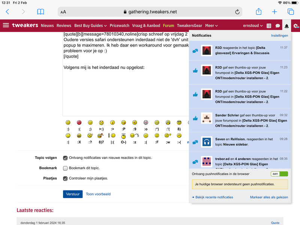Open the Forum section
Viewport: 300px width, 225px height.
pyautogui.click(x=168, y=25)
